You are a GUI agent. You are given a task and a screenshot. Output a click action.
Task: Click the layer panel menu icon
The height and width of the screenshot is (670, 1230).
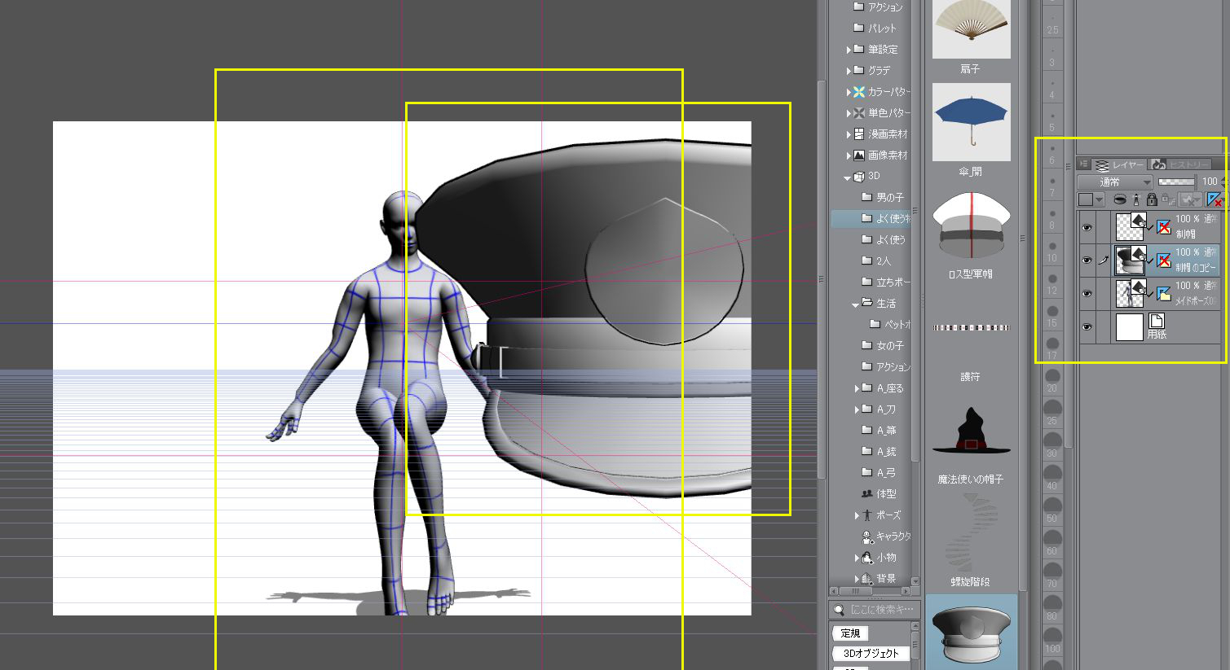[1084, 164]
